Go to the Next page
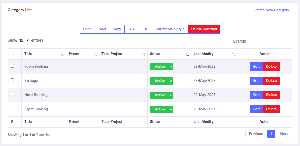300x146 pixels. coord(284,134)
